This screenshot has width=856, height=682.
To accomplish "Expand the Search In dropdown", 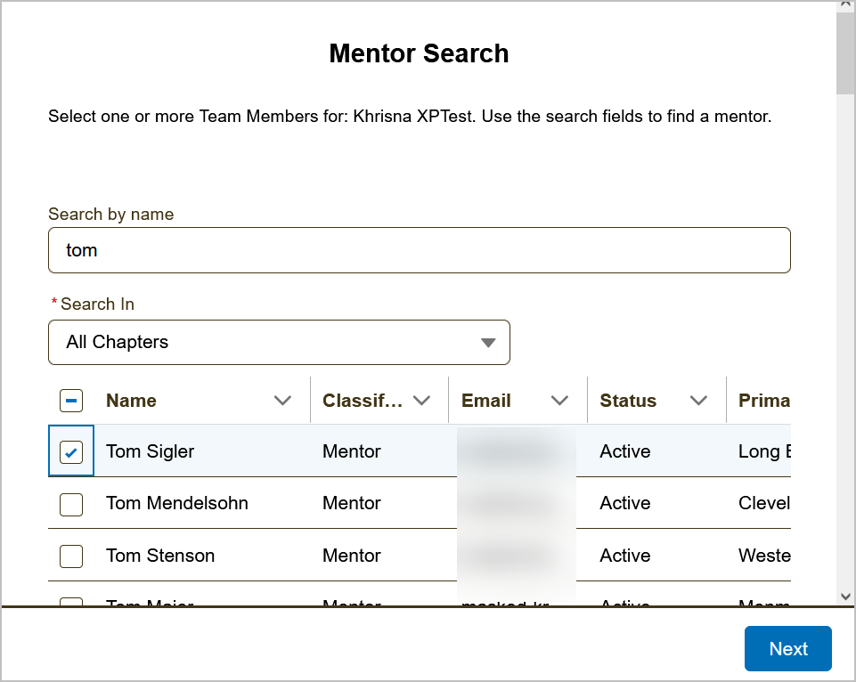I will point(279,342).
